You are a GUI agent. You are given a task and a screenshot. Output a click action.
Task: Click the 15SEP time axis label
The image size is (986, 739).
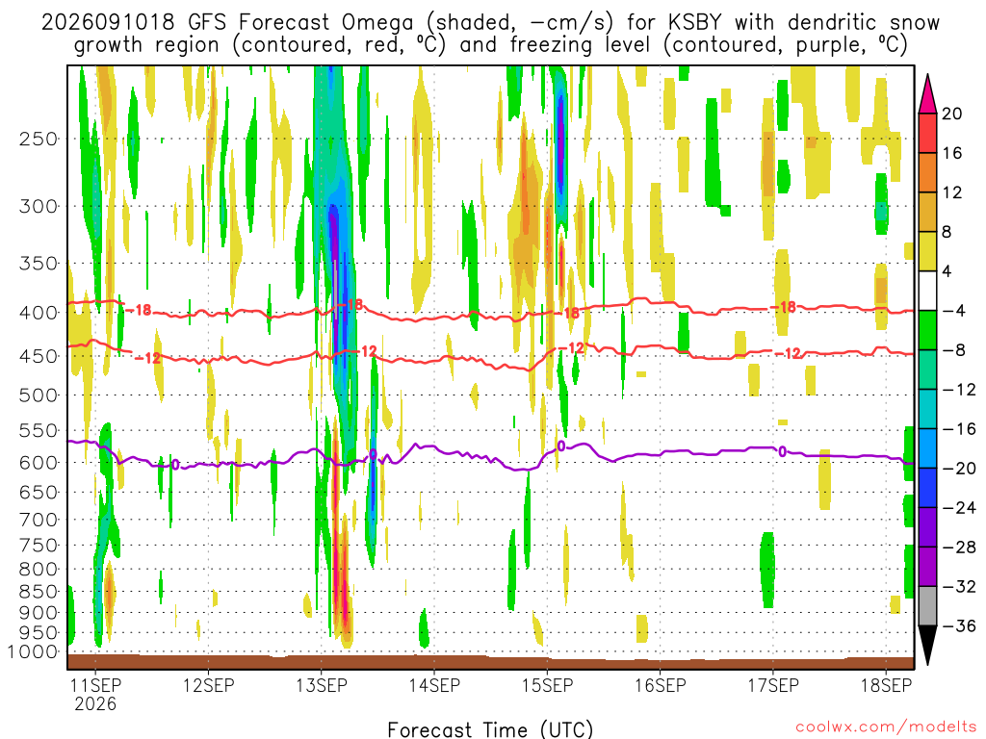(x=547, y=685)
